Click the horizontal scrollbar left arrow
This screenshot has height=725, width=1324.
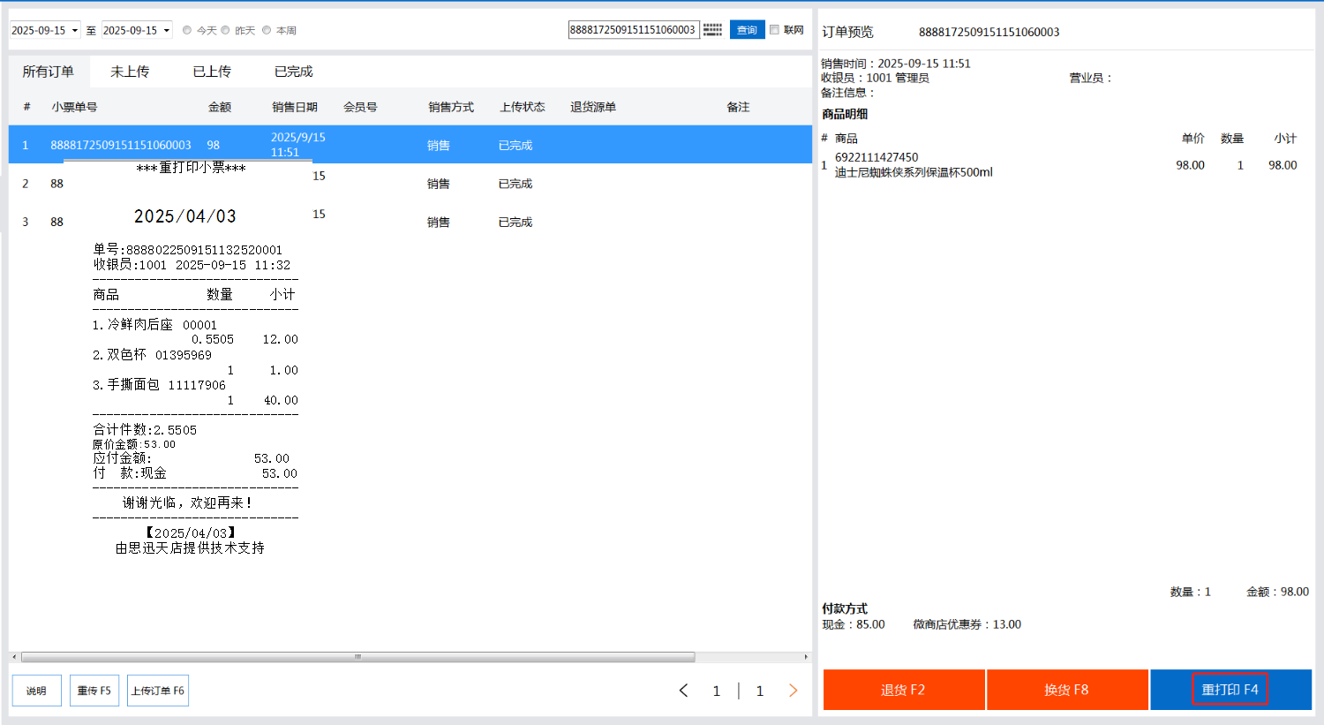click(13, 657)
